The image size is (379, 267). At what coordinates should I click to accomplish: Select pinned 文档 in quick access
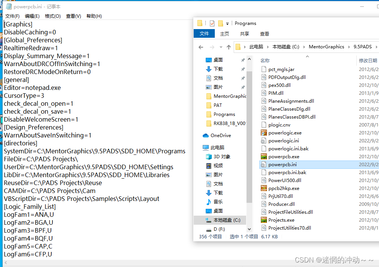[x=218, y=78]
